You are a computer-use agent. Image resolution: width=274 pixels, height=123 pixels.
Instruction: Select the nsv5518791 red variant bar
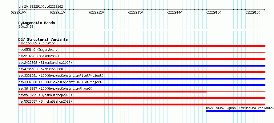[142, 98]
